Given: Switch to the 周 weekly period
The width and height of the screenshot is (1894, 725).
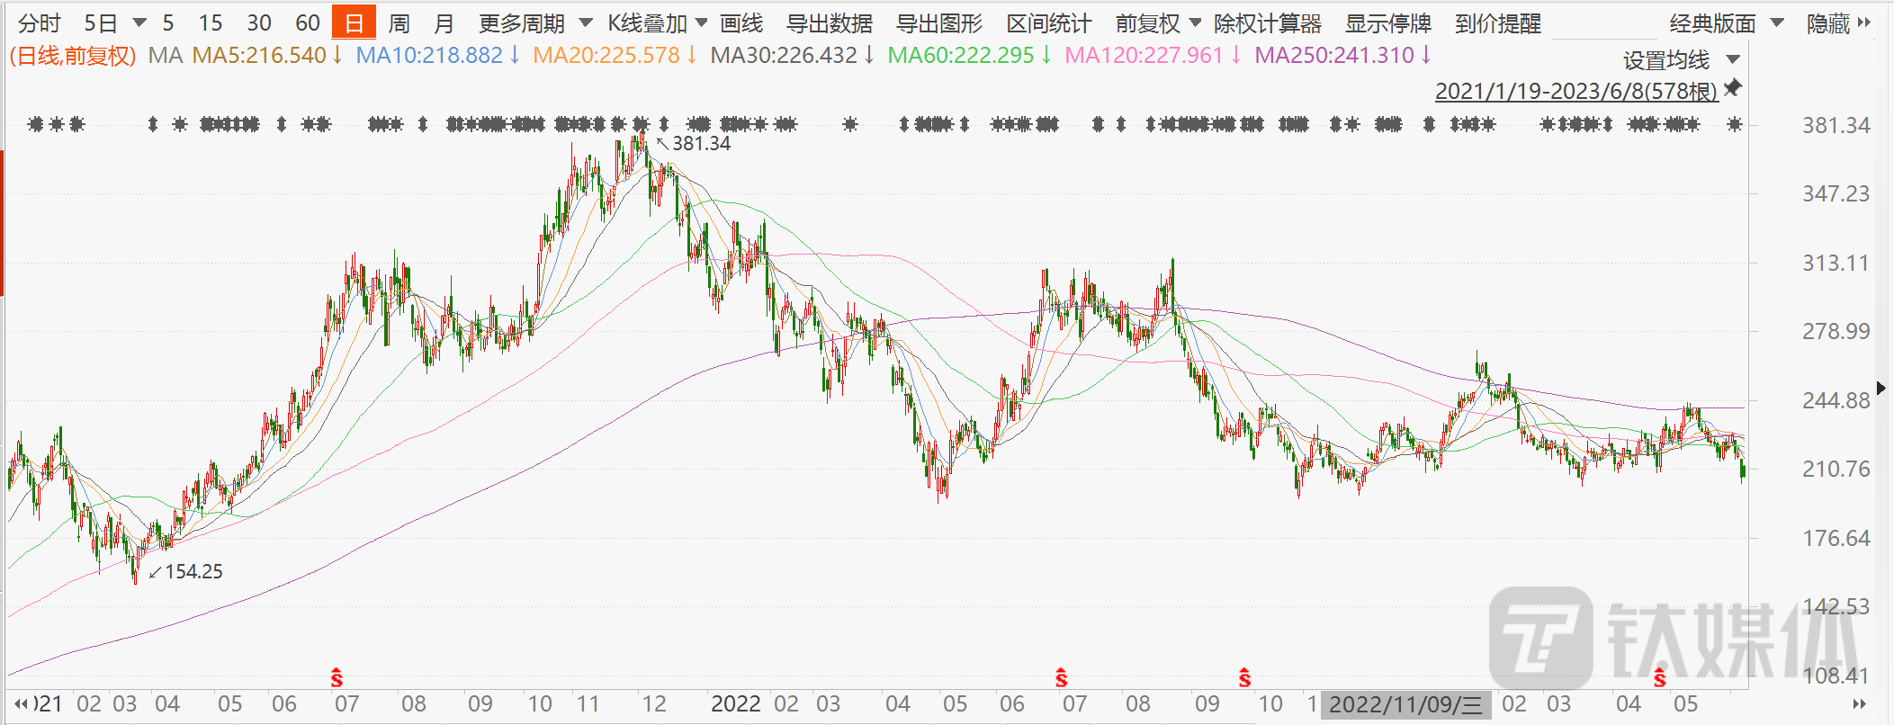Looking at the screenshot, I should 399,23.
